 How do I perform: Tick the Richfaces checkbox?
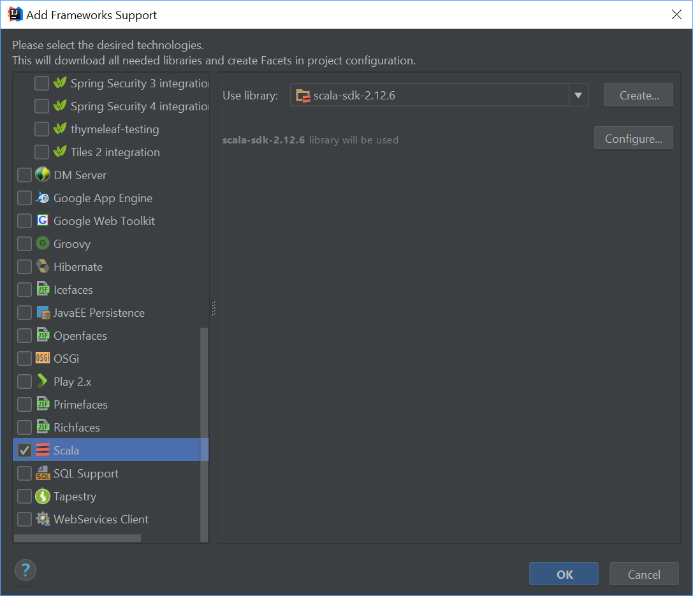24,427
